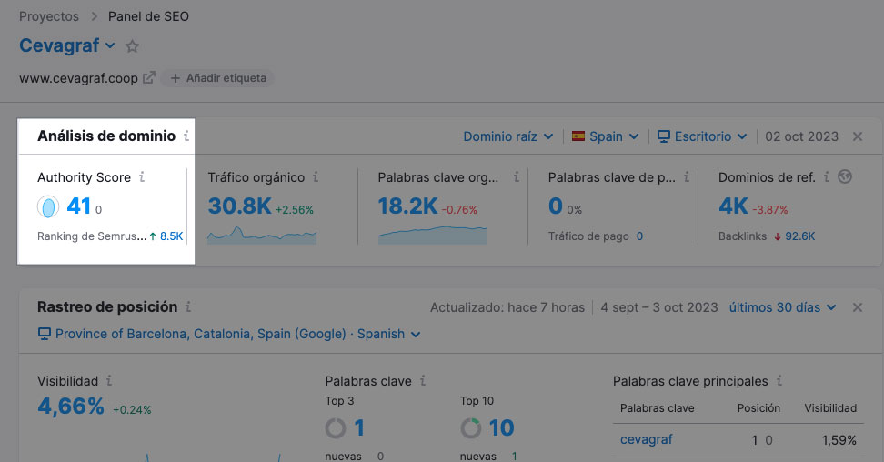Click info icon next to Palabras clave principales
This screenshot has height=462, width=884.
click(779, 381)
